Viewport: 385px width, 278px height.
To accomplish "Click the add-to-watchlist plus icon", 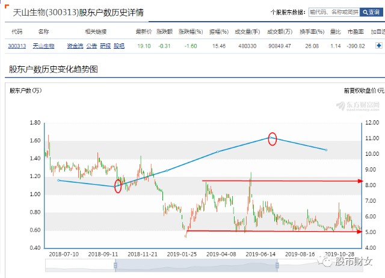I will coord(379,46).
